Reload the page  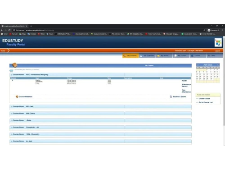pos(9,30)
